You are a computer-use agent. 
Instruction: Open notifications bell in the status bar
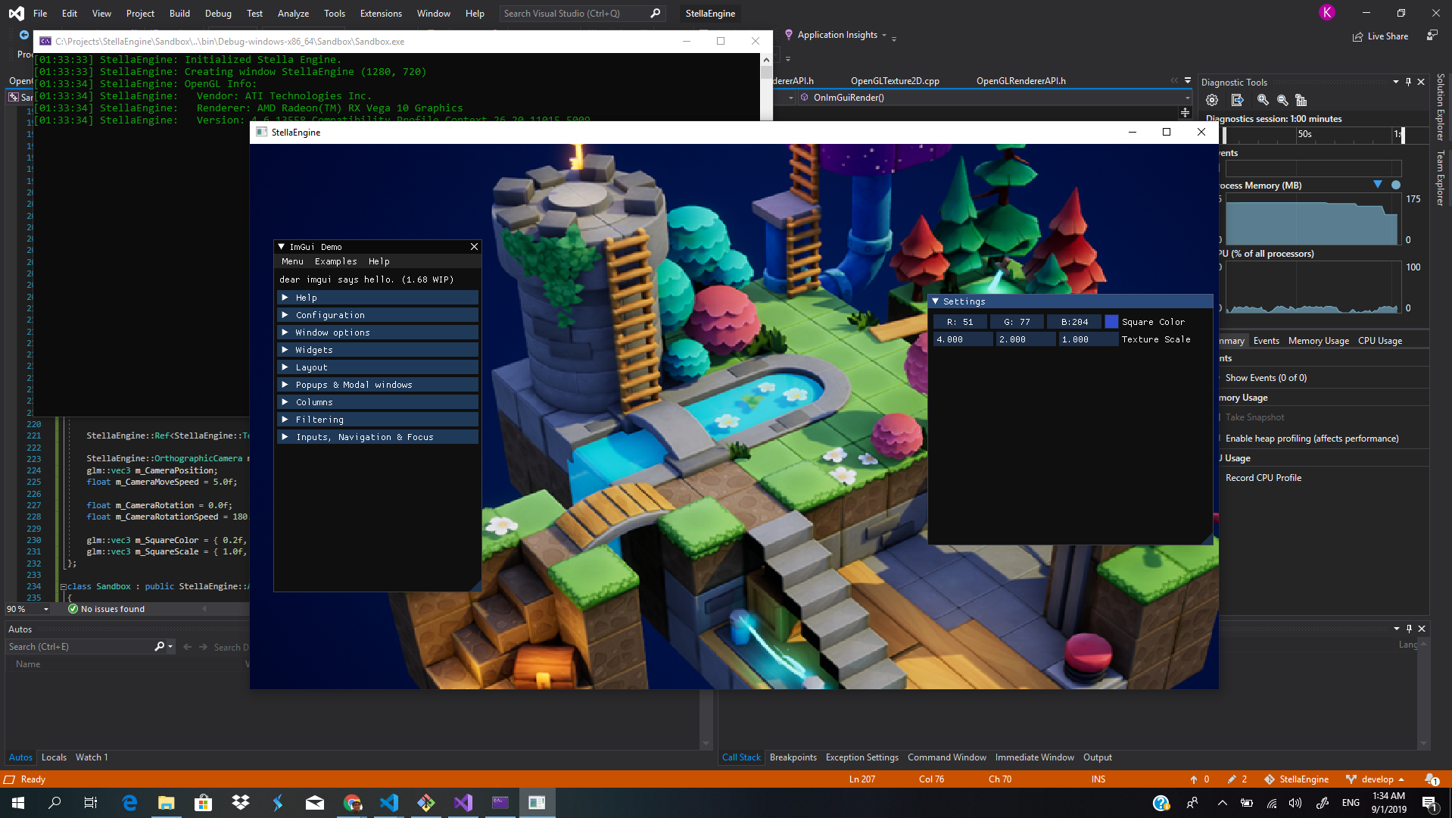click(x=1432, y=779)
